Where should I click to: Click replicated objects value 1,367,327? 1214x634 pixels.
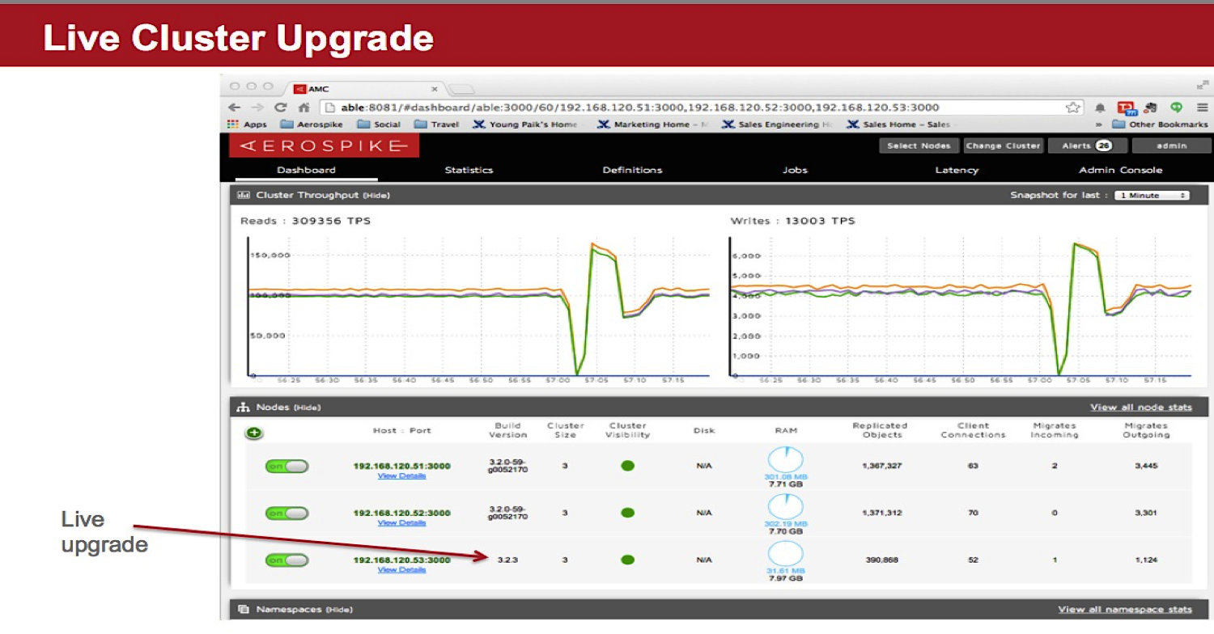click(x=882, y=466)
